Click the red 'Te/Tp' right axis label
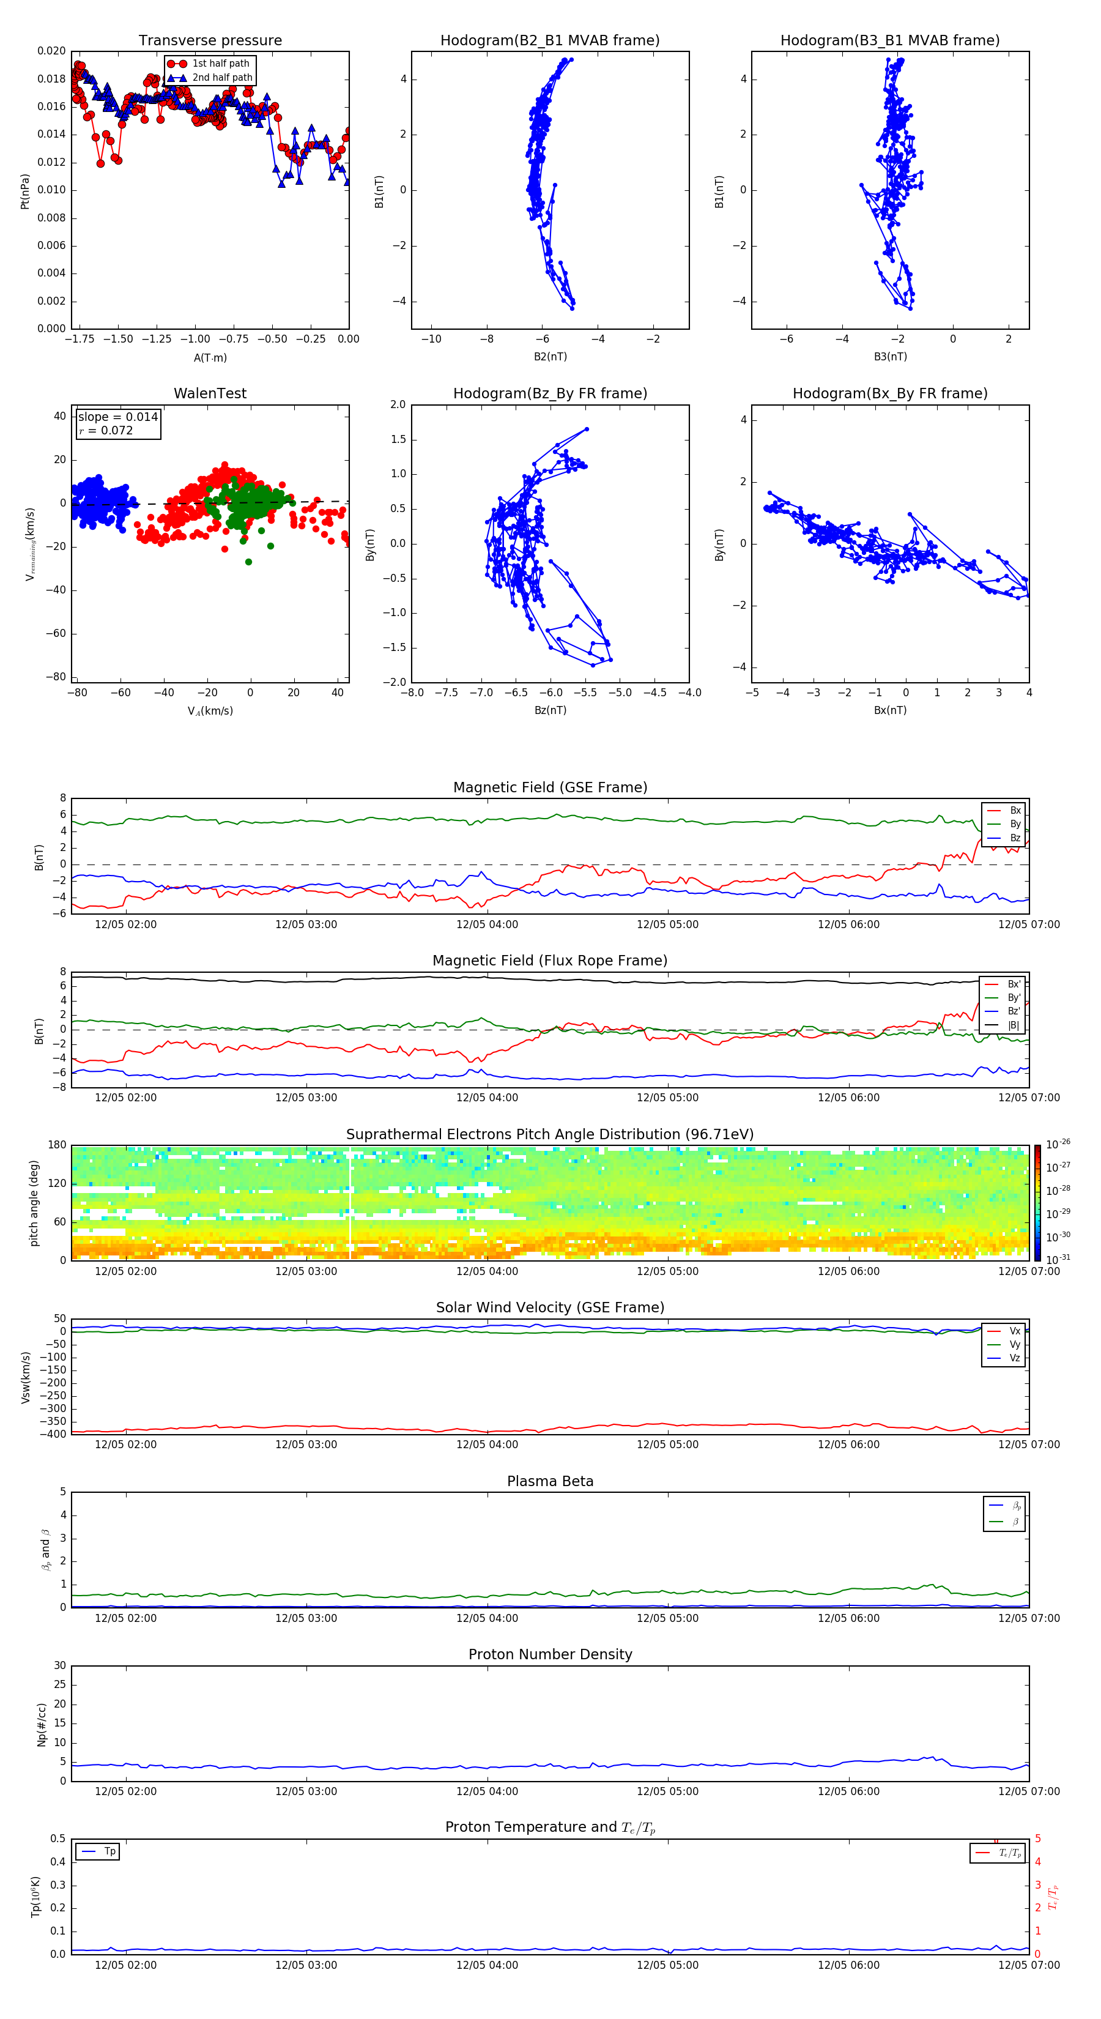This screenshot has width=1101, height=2019. tap(1053, 1897)
